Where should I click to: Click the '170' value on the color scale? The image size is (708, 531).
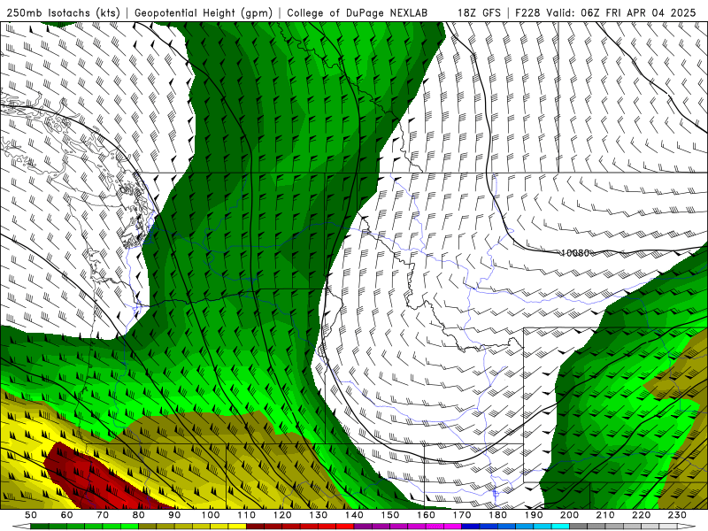[462, 515]
